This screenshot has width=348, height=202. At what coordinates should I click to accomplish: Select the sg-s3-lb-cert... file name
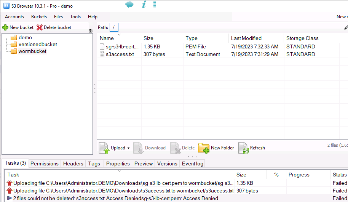[x=122, y=46]
